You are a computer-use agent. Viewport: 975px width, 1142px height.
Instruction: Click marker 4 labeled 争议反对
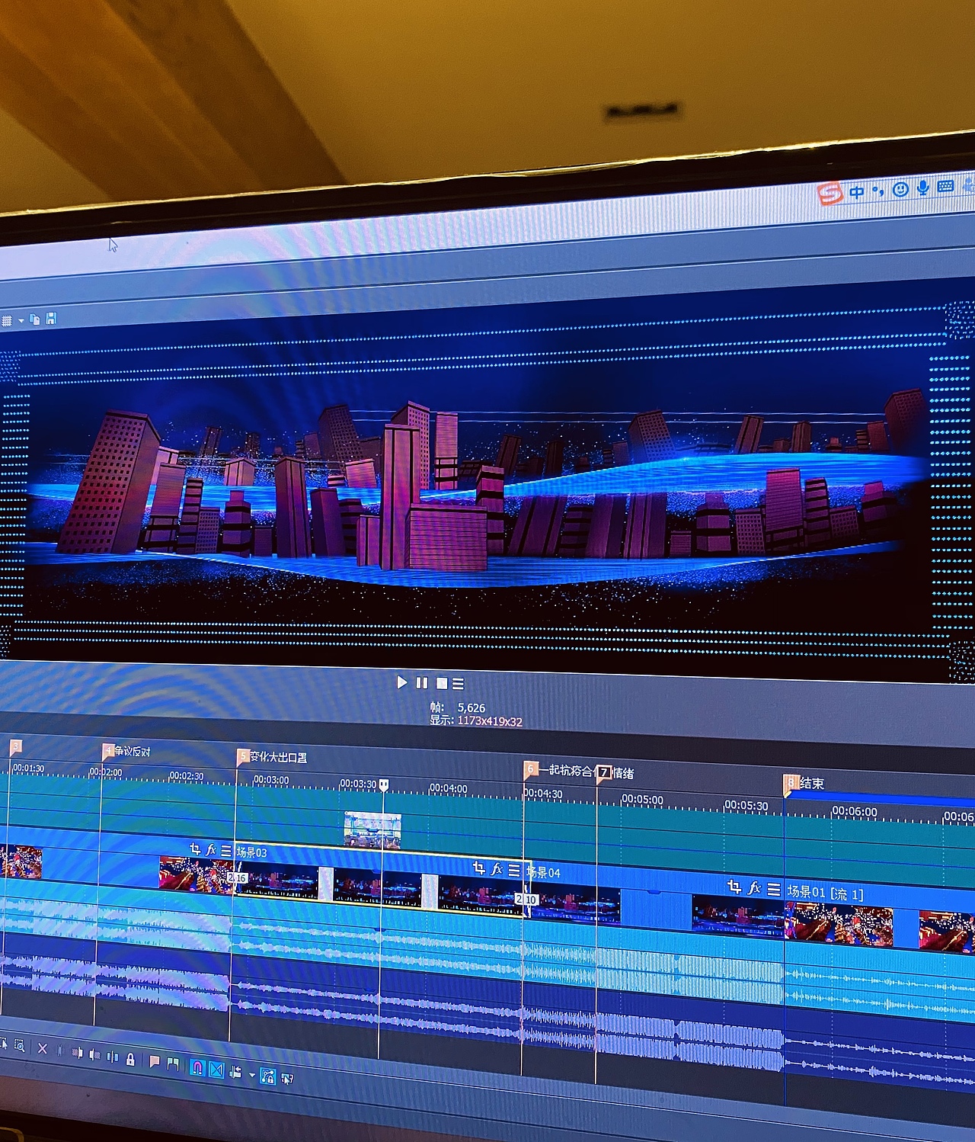coord(108,752)
